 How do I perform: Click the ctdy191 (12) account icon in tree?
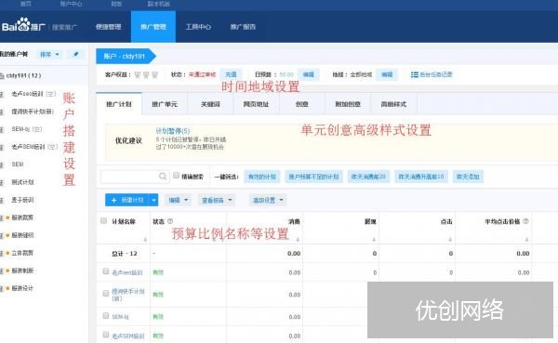[2, 75]
